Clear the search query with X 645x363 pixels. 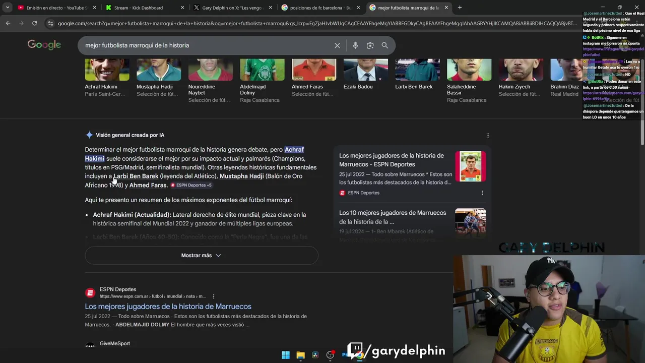337,45
